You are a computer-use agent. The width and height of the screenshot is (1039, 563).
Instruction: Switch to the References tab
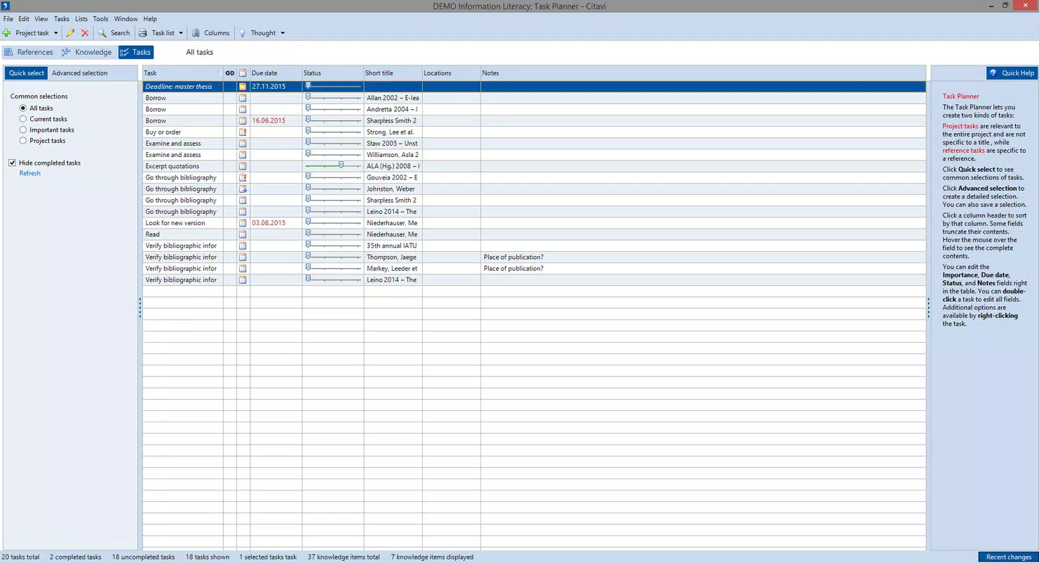(29, 52)
